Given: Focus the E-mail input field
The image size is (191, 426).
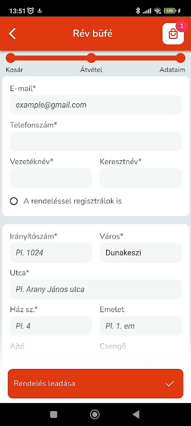Looking at the screenshot, I should [x=95, y=105].
